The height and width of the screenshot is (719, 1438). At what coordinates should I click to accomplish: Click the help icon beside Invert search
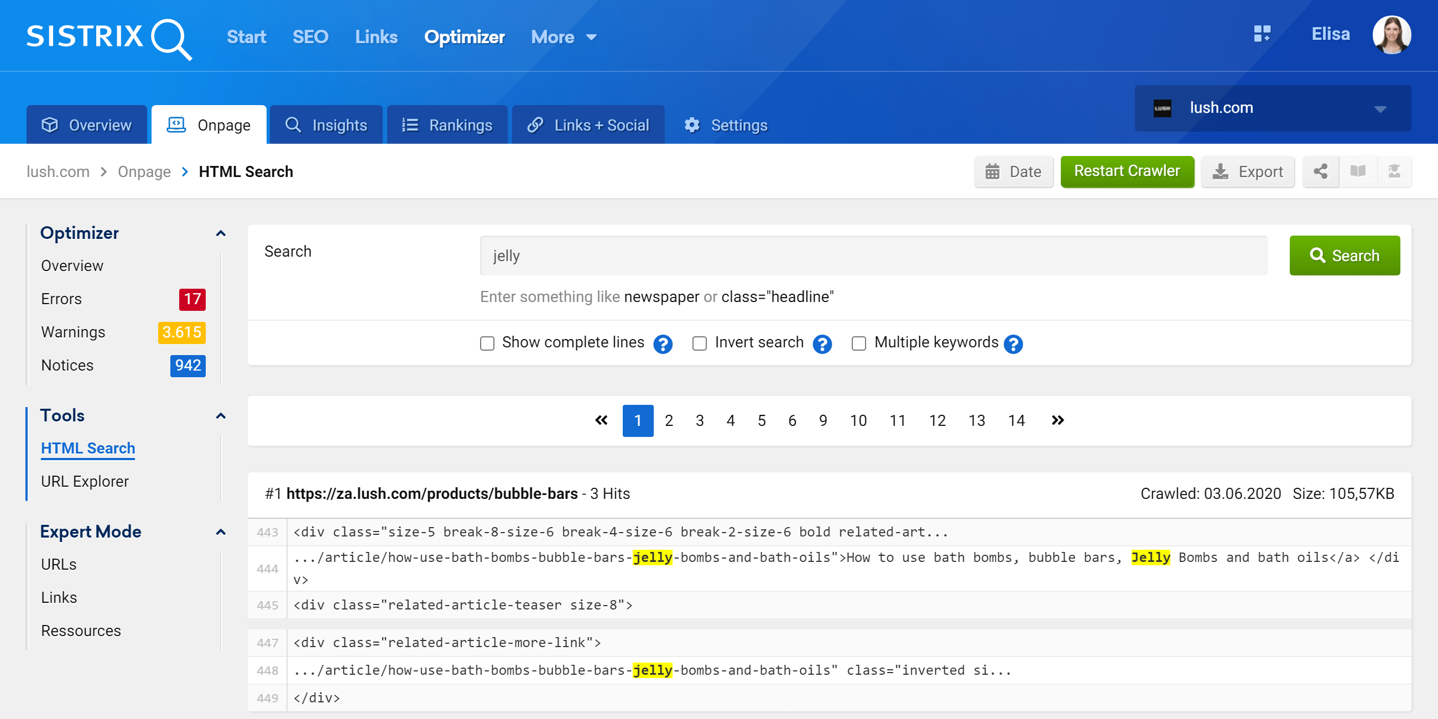coord(822,344)
